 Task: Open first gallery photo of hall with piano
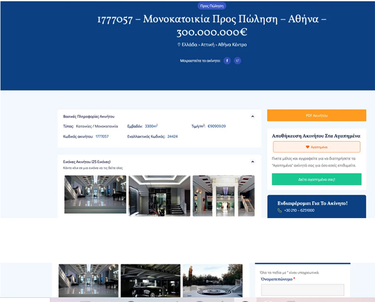95,195
